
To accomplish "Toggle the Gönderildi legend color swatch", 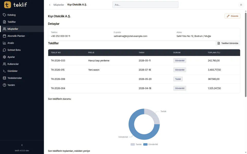I will tap(145, 144).
